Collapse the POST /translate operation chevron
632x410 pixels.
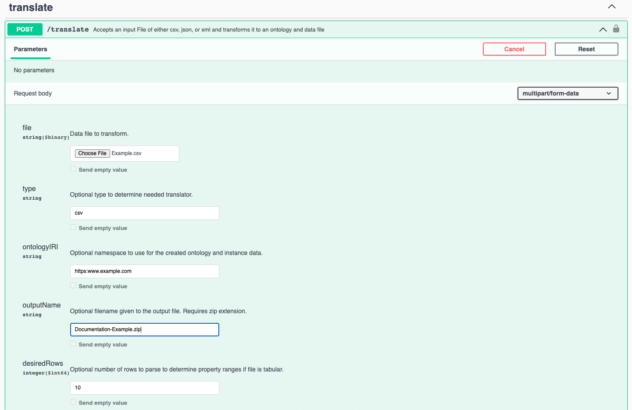coord(603,29)
